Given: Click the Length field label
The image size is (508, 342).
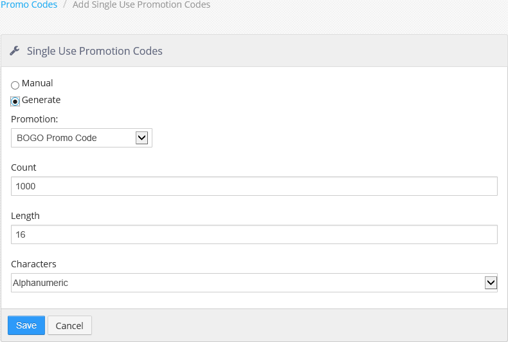Looking at the screenshot, I should pos(25,216).
